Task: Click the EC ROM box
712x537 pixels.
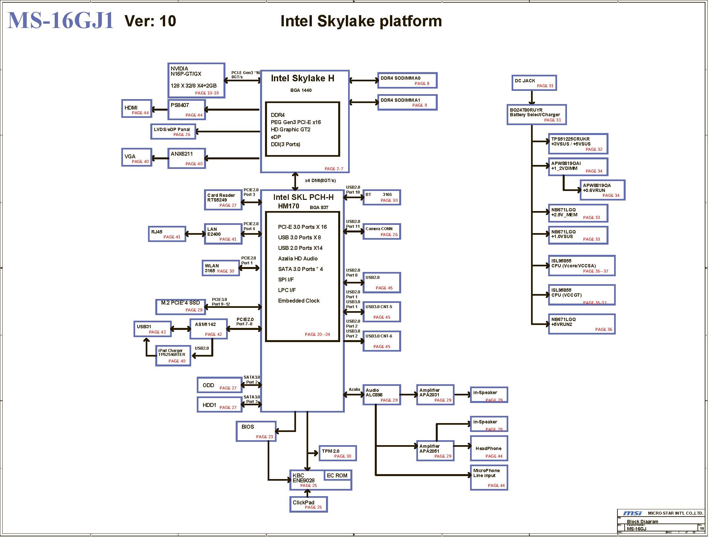Action: point(338,475)
